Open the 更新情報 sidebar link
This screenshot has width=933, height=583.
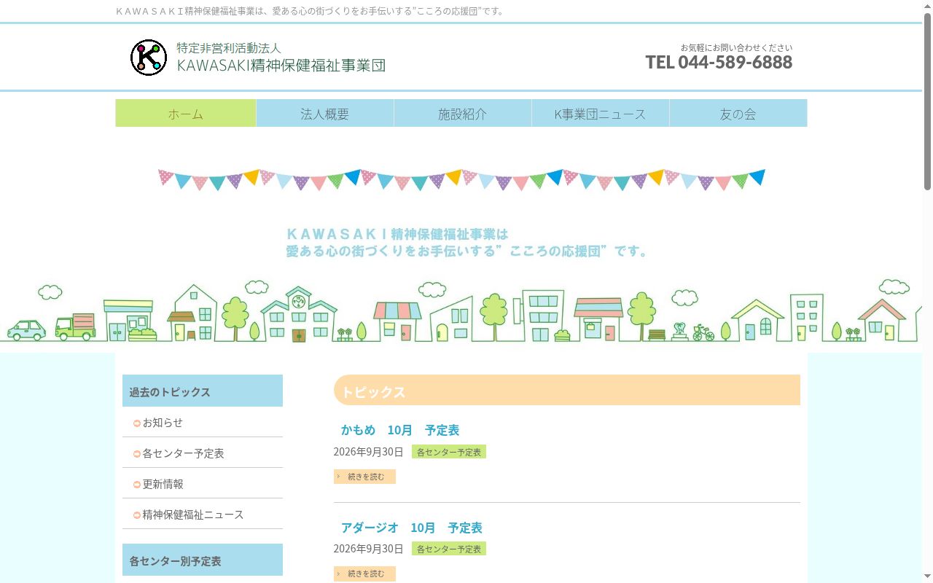click(x=163, y=484)
